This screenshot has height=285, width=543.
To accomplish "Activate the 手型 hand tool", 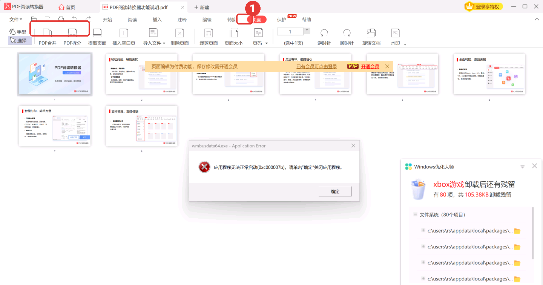I will tap(18, 32).
